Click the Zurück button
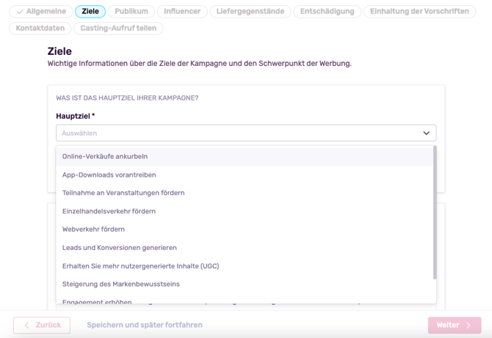This screenshot has width=492, height=338. coord(42,325)
